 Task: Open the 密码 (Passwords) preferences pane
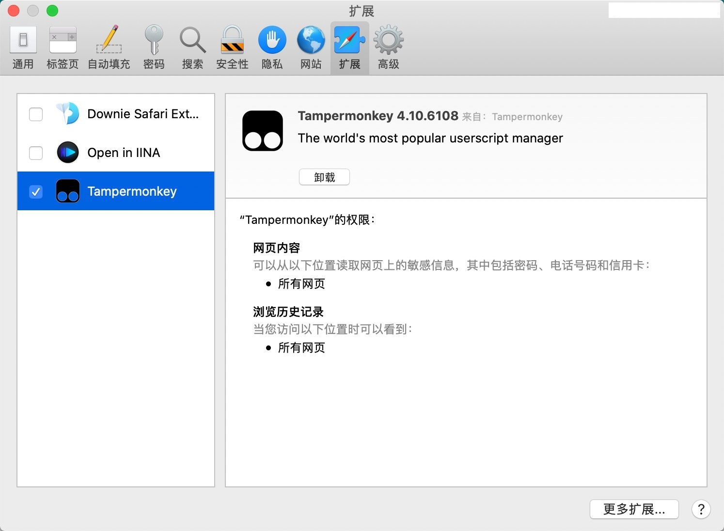click(154, 46)
